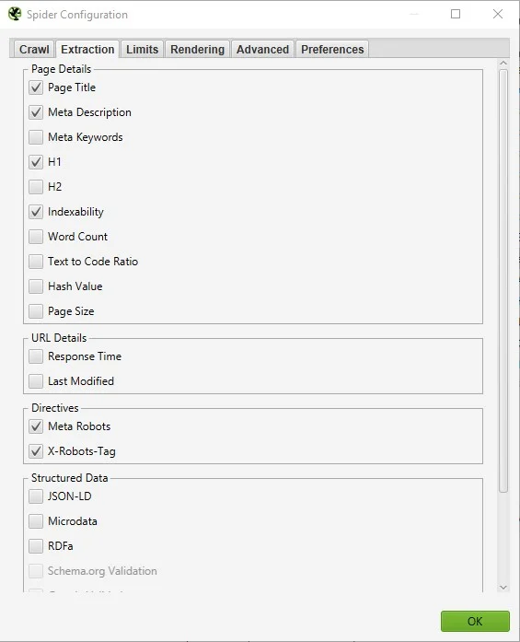Enable JSON-LD structured data checkbox

36,496
